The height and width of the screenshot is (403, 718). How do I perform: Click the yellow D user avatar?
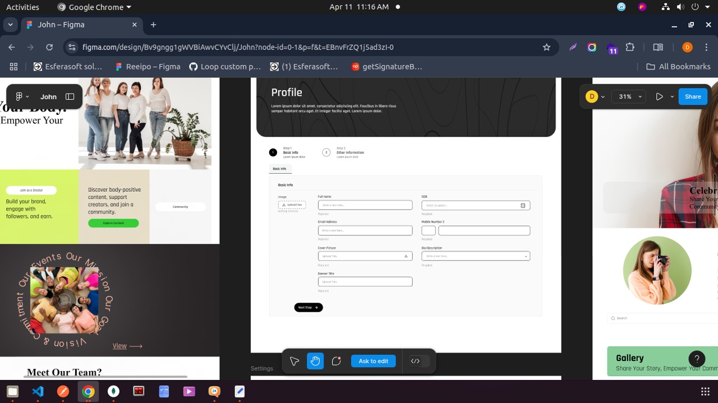(x=591, y=96)
